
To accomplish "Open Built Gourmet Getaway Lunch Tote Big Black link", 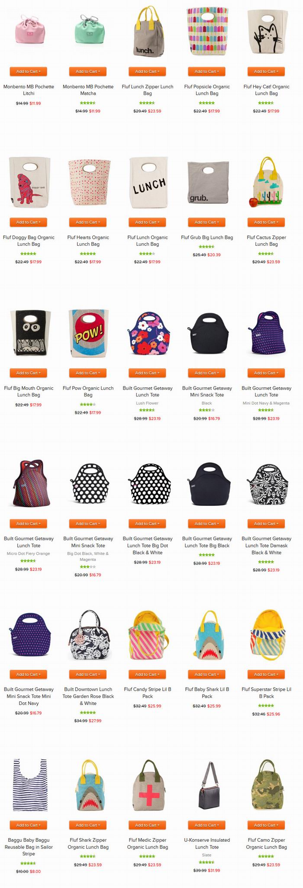I will 207,542.
